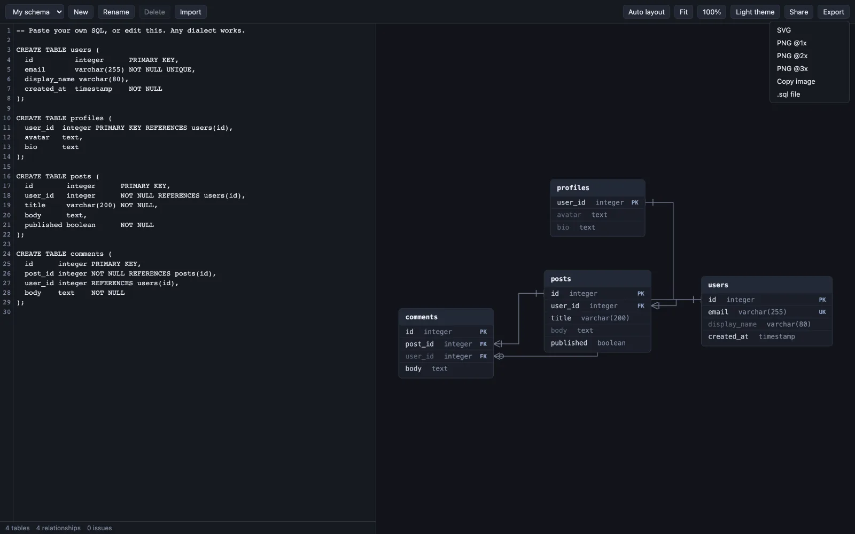Click the UK badge on email row

coord(822,312)
